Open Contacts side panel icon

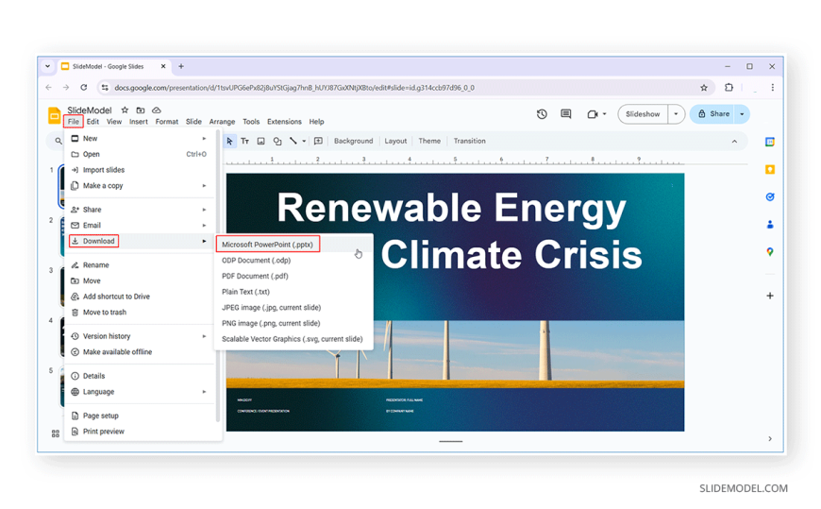tap(770, 225)
